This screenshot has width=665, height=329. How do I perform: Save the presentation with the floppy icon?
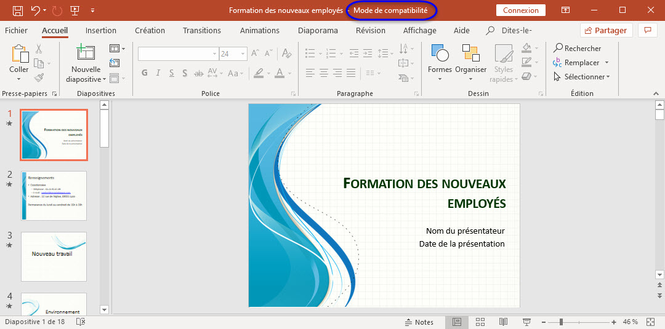18,10
